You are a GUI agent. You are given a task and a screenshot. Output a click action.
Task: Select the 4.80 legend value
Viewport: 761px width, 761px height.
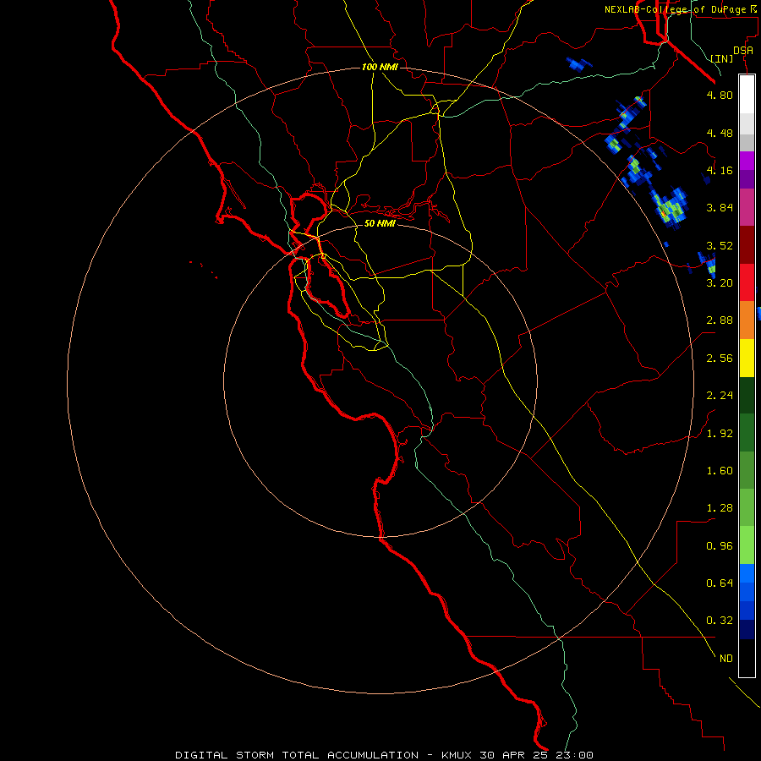(720, 95)
